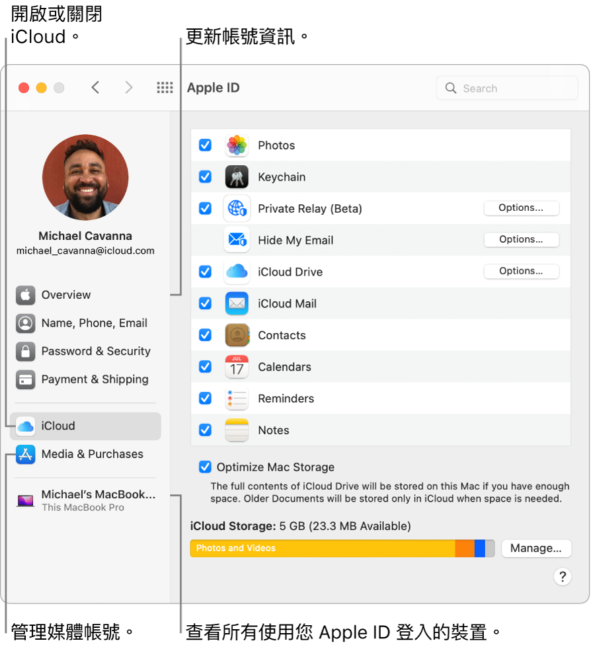
Task: Open Media & Purchases
Action: point(85,454)
